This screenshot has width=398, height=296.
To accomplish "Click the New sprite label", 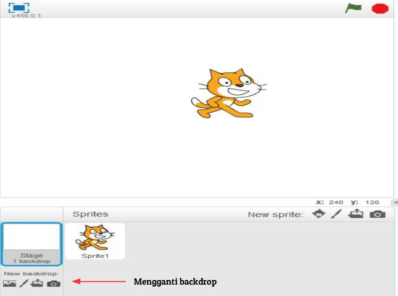I will click(x=276, y=214).
